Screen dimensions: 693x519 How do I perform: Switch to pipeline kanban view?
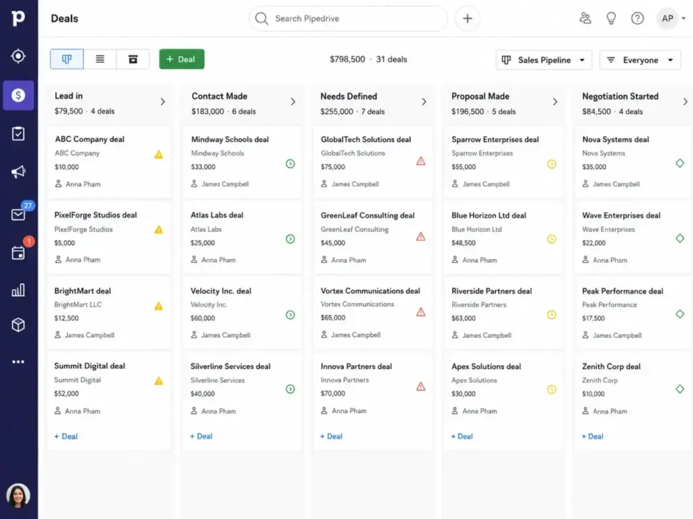(x=67, y=59)
